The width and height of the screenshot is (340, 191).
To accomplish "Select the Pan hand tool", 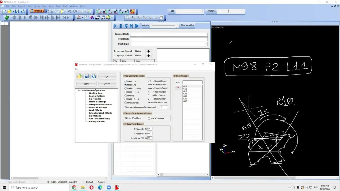I will click(x=161, y=18).
